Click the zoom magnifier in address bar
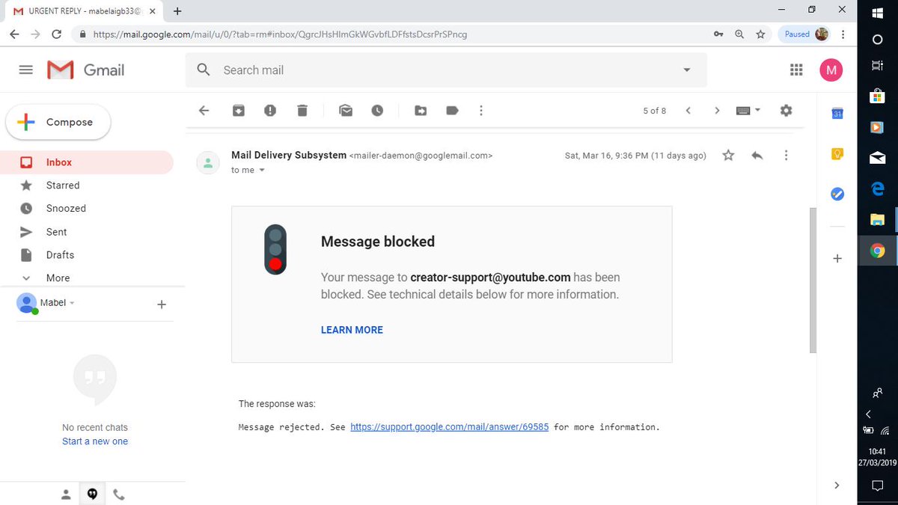This screenshot has height=505, width=898. 739,34
